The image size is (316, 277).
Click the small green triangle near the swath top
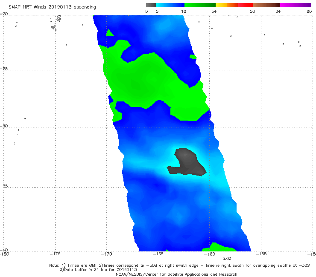pyautogui.click(x=109, y=33)
